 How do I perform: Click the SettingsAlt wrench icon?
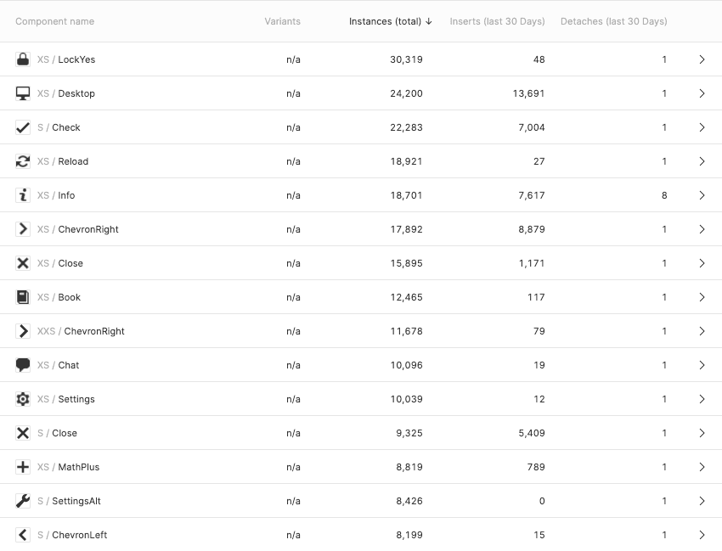23,501
